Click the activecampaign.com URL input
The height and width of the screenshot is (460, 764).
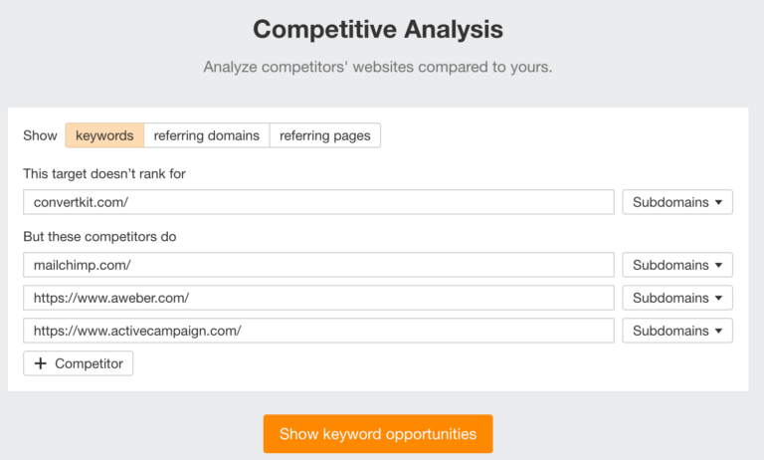(318, 331)
